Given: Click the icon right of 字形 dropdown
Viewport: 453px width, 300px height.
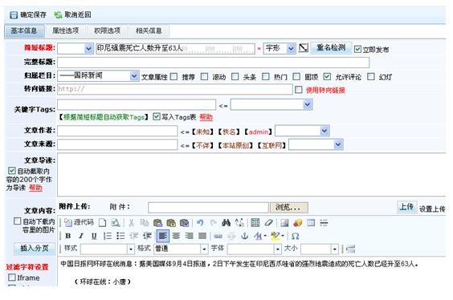Looking at the screenshot, I should [x=303, y=48].
